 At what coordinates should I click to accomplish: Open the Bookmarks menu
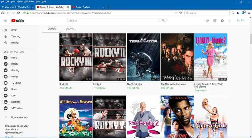pyautogui.click(x=29, y=1)
